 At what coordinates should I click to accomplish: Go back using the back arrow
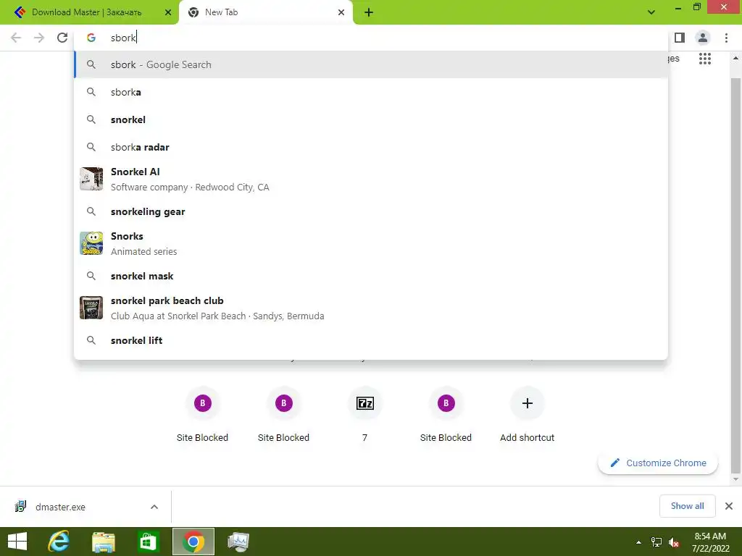point(16,38)
